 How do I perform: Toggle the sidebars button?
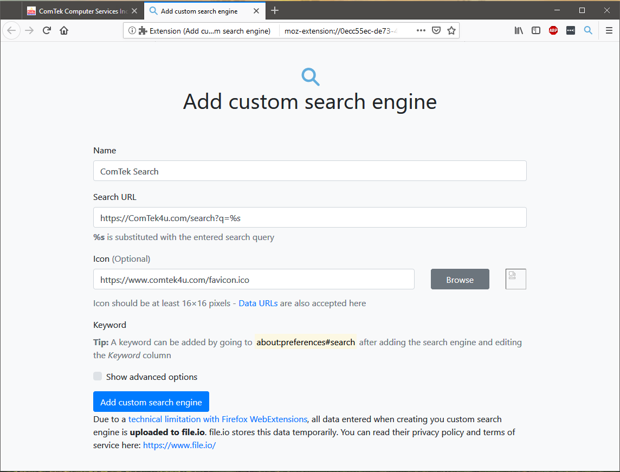point(536,30)
